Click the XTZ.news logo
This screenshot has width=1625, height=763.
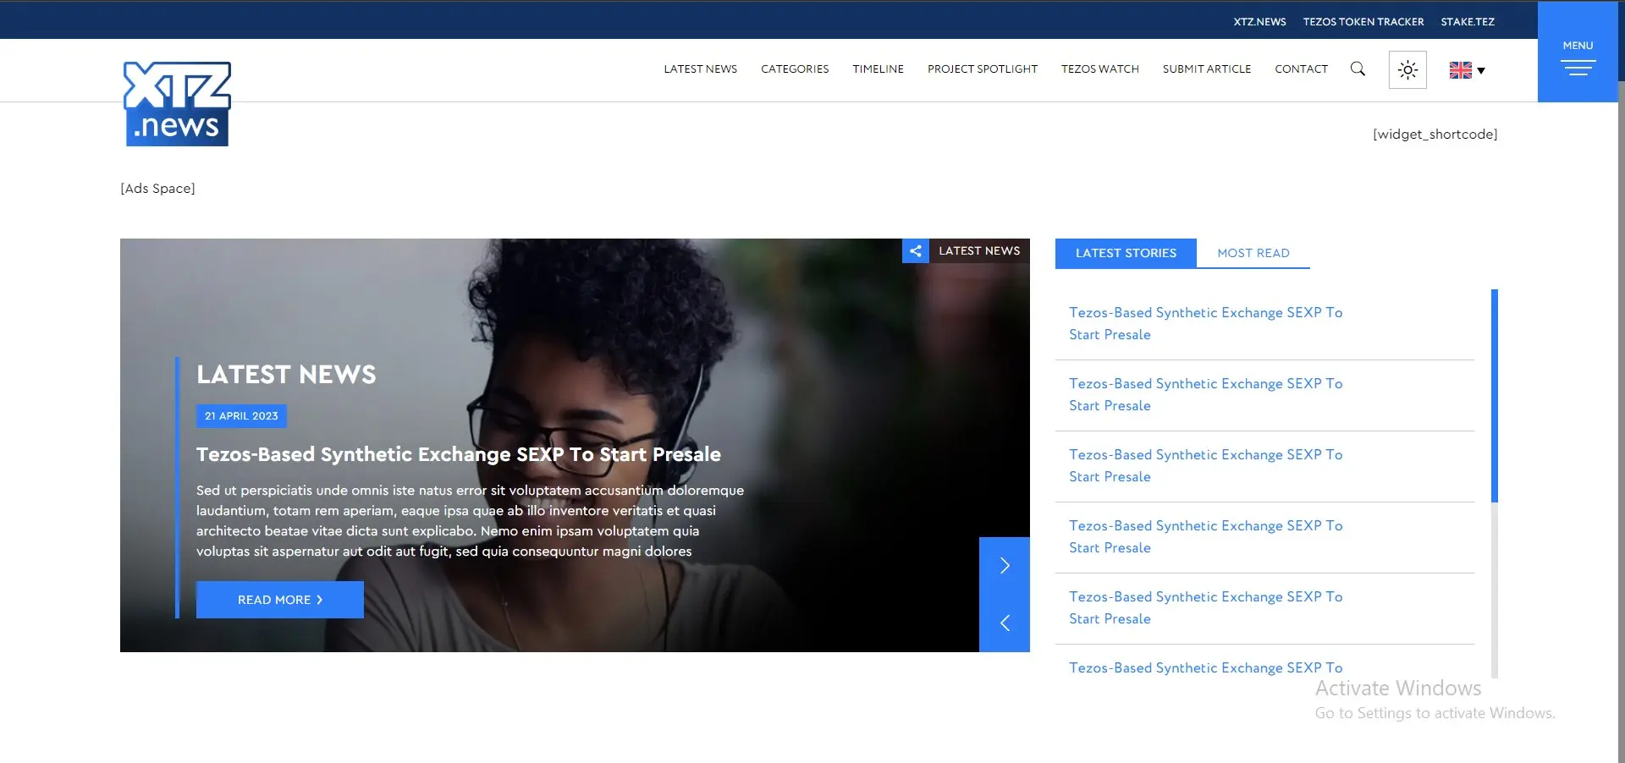[x=177, y=104]
